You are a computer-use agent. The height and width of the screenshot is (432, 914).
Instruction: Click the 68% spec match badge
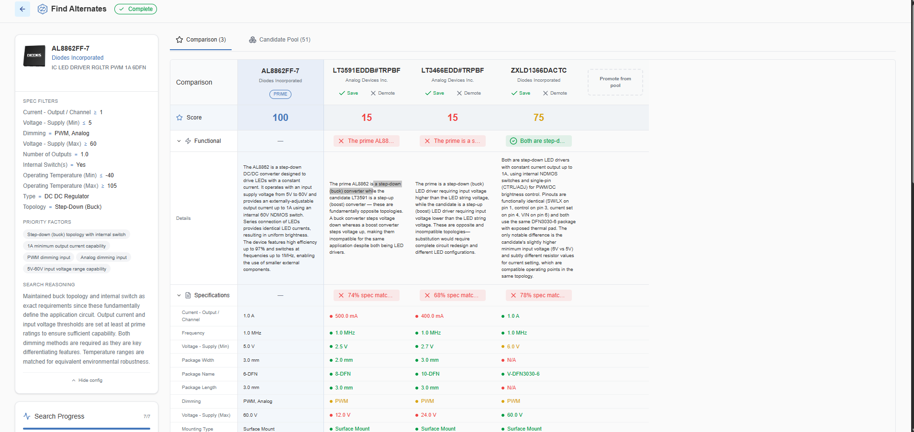pos(453,295)
